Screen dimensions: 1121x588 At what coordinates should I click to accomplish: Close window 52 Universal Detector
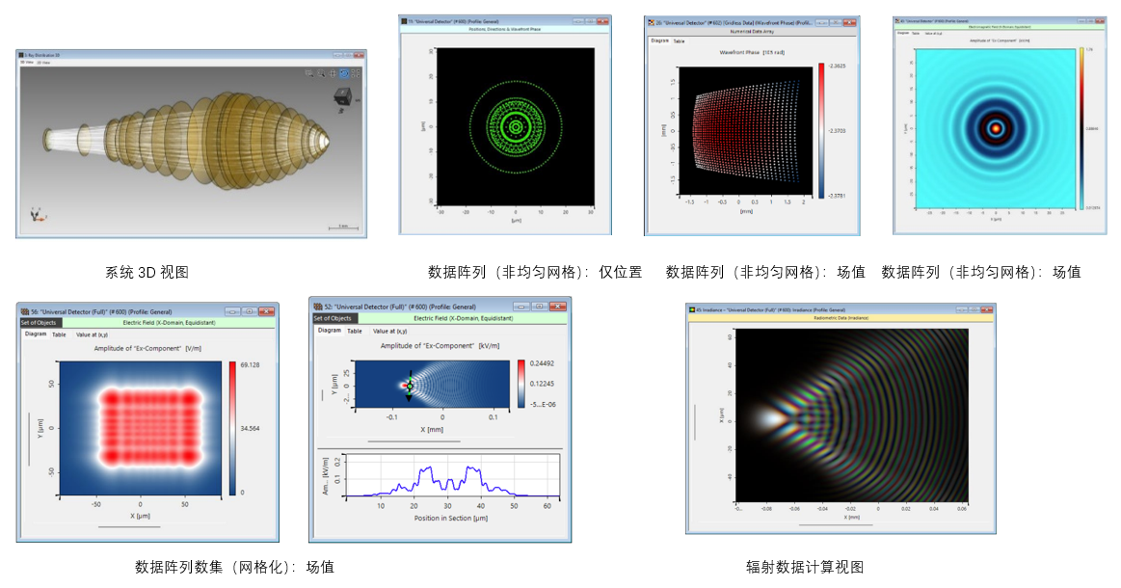tap(558, 307)
